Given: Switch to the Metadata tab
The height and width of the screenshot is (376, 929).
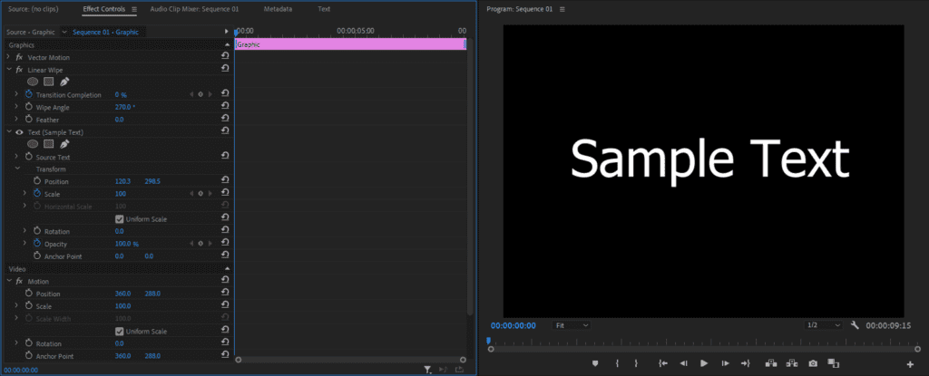Looking at the screenshot, I should [x=278, y=9].
